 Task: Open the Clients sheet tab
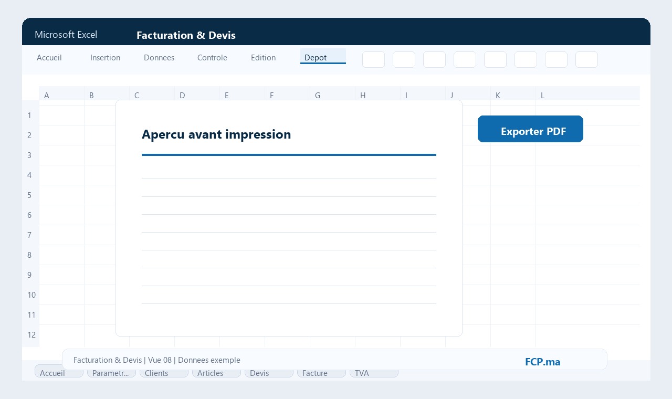[x=164, y=372]
